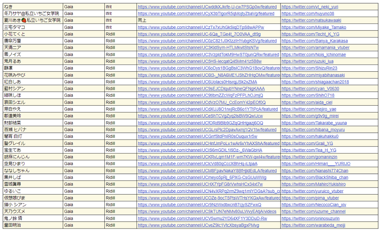
Task: Open the YouTube link in 結咲しほ row
Action: 201,96
